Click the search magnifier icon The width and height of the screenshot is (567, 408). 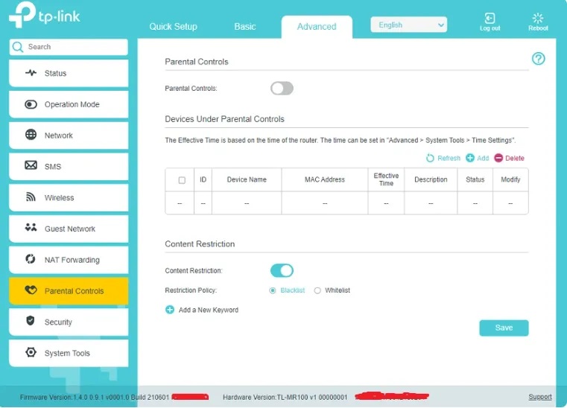point(17,47)
